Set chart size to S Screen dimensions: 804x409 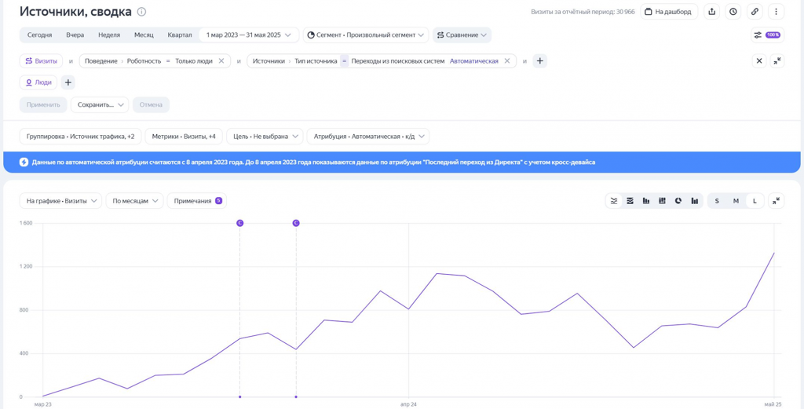point(717,201)
